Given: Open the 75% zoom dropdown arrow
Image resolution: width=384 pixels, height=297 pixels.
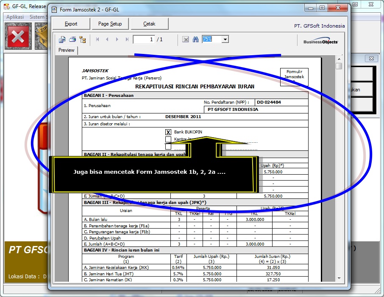Looking at the screenshot, I should (225, 39).
